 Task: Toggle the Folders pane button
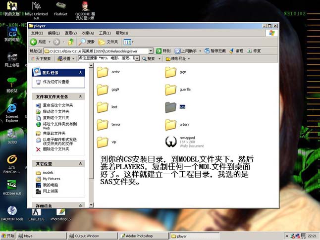(x=108, y=42)
